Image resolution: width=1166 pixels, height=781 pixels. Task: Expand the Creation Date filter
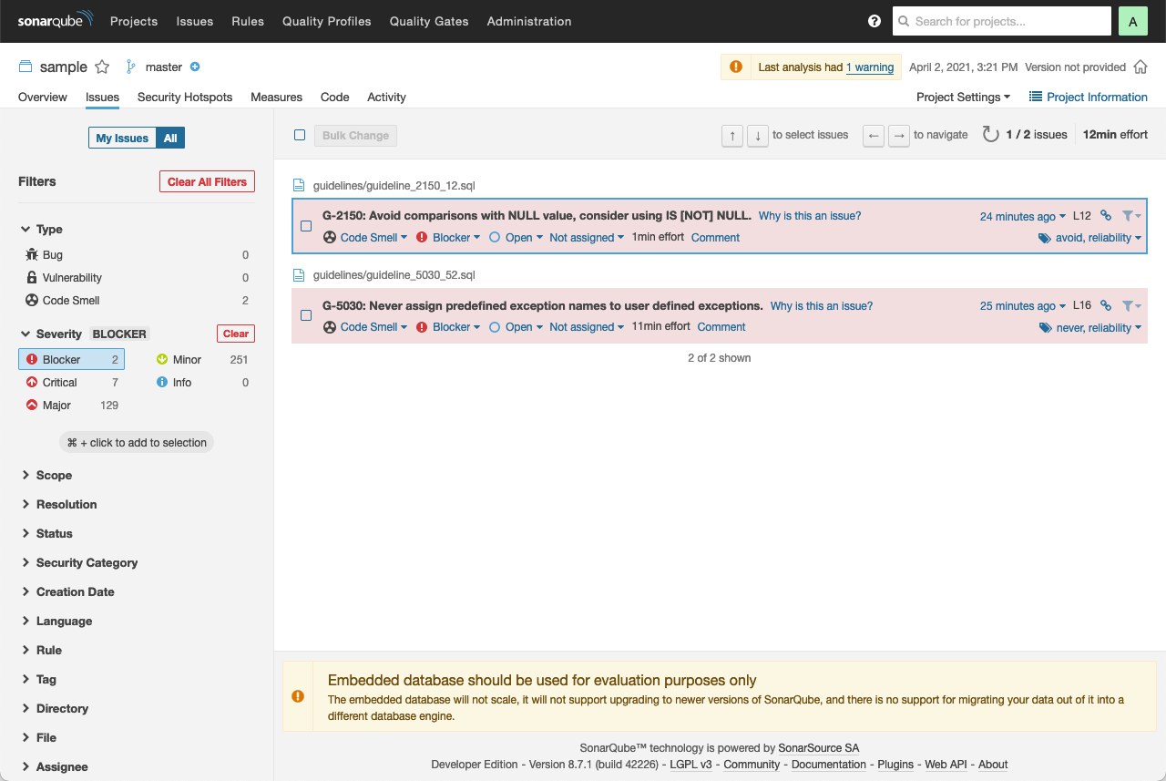[67, 592]
